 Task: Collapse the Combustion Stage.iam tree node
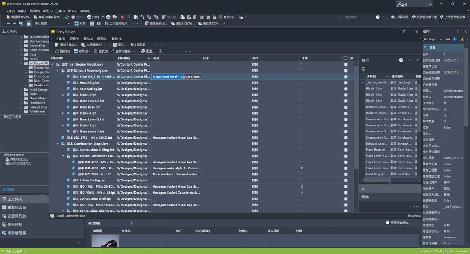57,144
